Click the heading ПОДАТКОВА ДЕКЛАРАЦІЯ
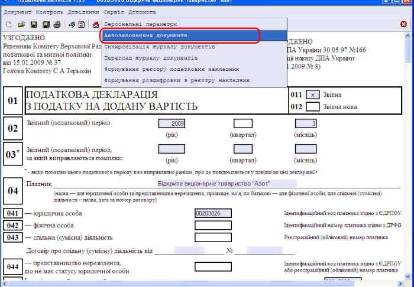Image resolution: width=414 pixels, height=287 pixels. (92, 94)
